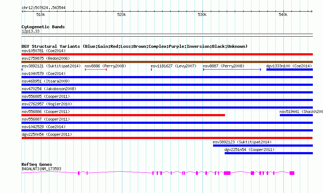Select the 12p13.33 band label
The height and width of the screenshot is (193, 323).
tap(30, 31)
